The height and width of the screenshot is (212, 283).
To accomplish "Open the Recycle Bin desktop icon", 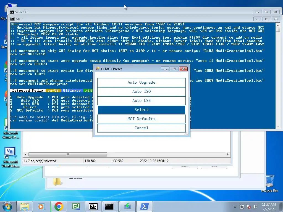I will click(x=269, y=183).
